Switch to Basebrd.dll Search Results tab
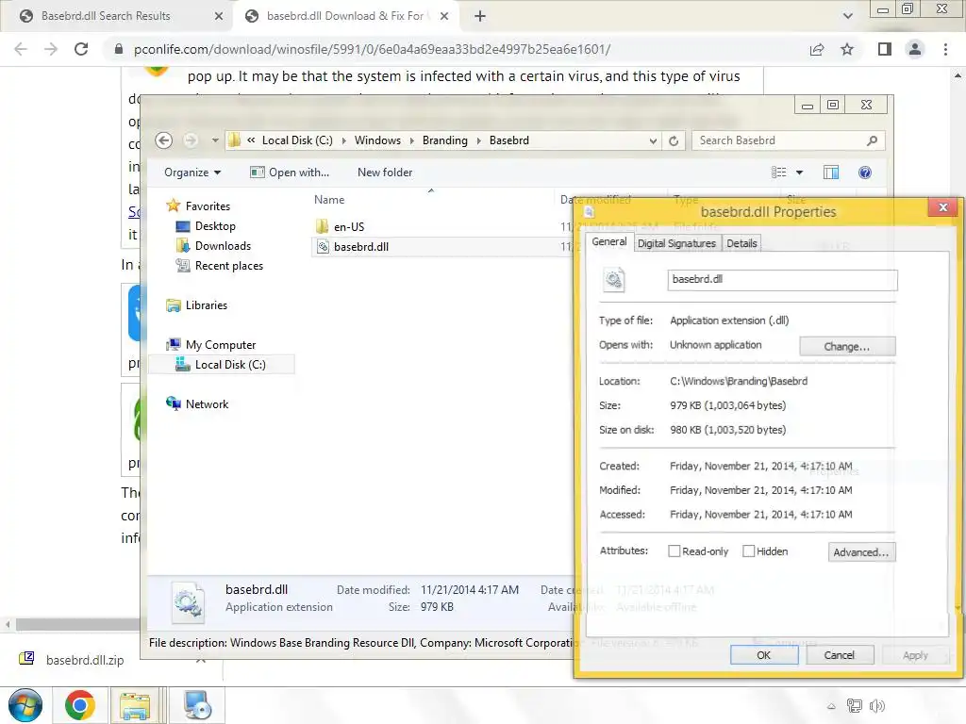The height and width of the screenshot is (724, 966). [x=106, y=16]
